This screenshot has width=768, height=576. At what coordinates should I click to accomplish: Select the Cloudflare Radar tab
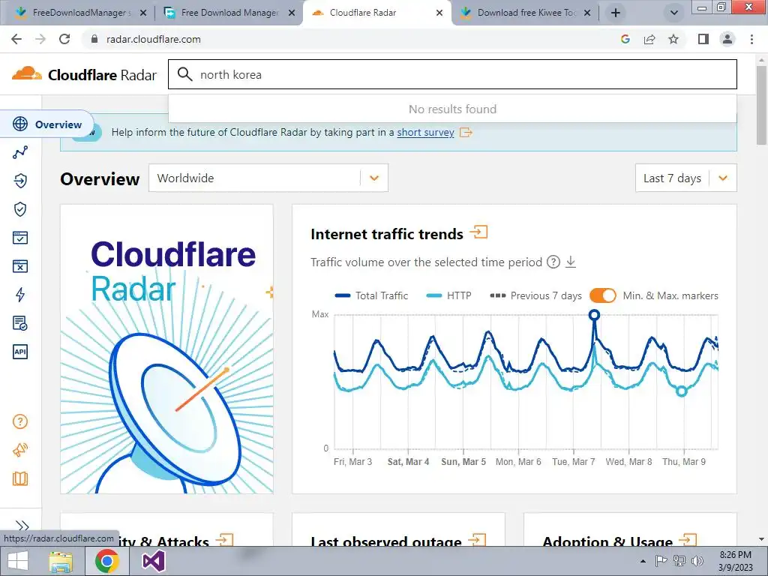(377, 13)
